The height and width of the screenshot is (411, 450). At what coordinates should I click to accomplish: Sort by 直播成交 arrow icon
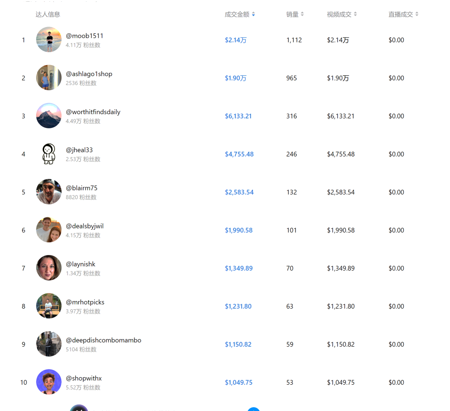417,14
